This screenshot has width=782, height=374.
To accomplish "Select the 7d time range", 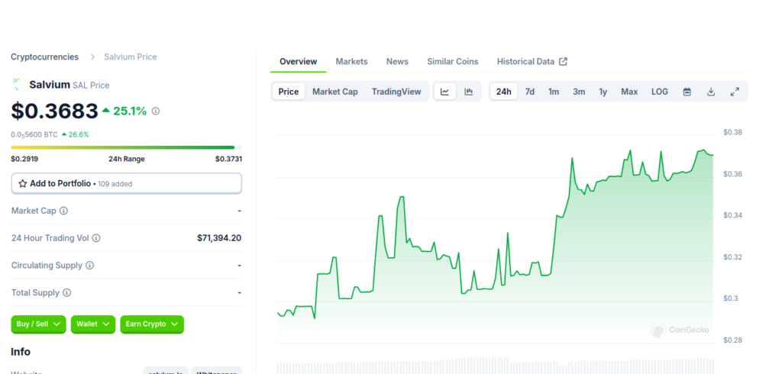I will tap(530, 92).
